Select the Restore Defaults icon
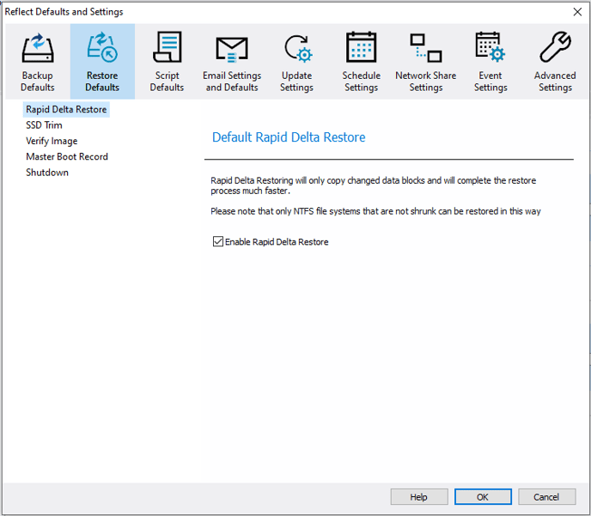Screen dimensions: 591x516 click(102, 62)
